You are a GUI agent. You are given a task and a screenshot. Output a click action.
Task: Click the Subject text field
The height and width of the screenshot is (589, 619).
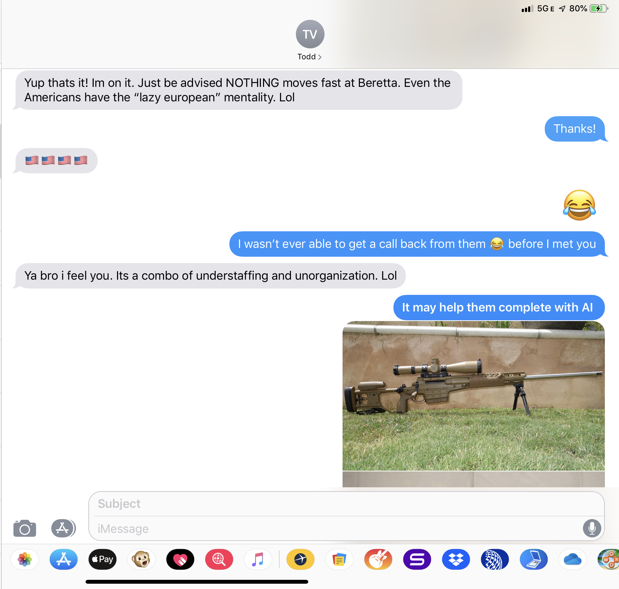(346, 504)
